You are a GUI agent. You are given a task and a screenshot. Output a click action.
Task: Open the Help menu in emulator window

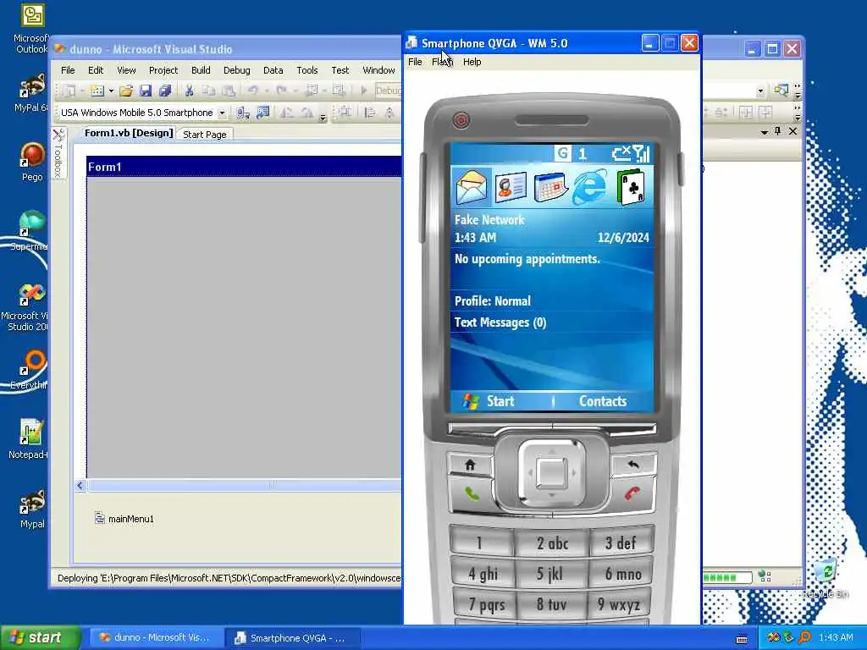[472, 62]
